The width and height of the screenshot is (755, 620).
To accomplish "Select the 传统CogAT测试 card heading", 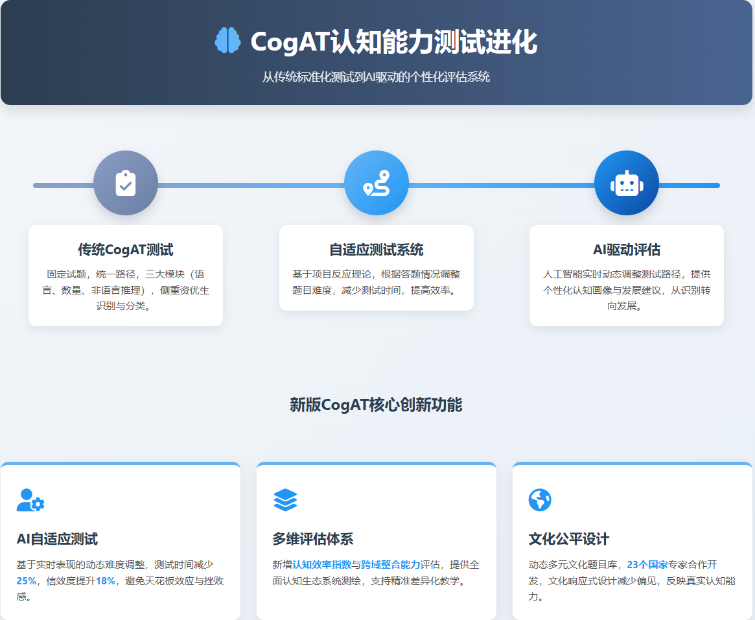I will click(126, 250).
